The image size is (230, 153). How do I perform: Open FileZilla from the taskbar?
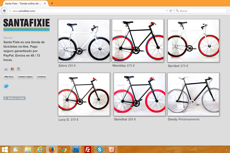pyautogui.click(x=88, y=149)
